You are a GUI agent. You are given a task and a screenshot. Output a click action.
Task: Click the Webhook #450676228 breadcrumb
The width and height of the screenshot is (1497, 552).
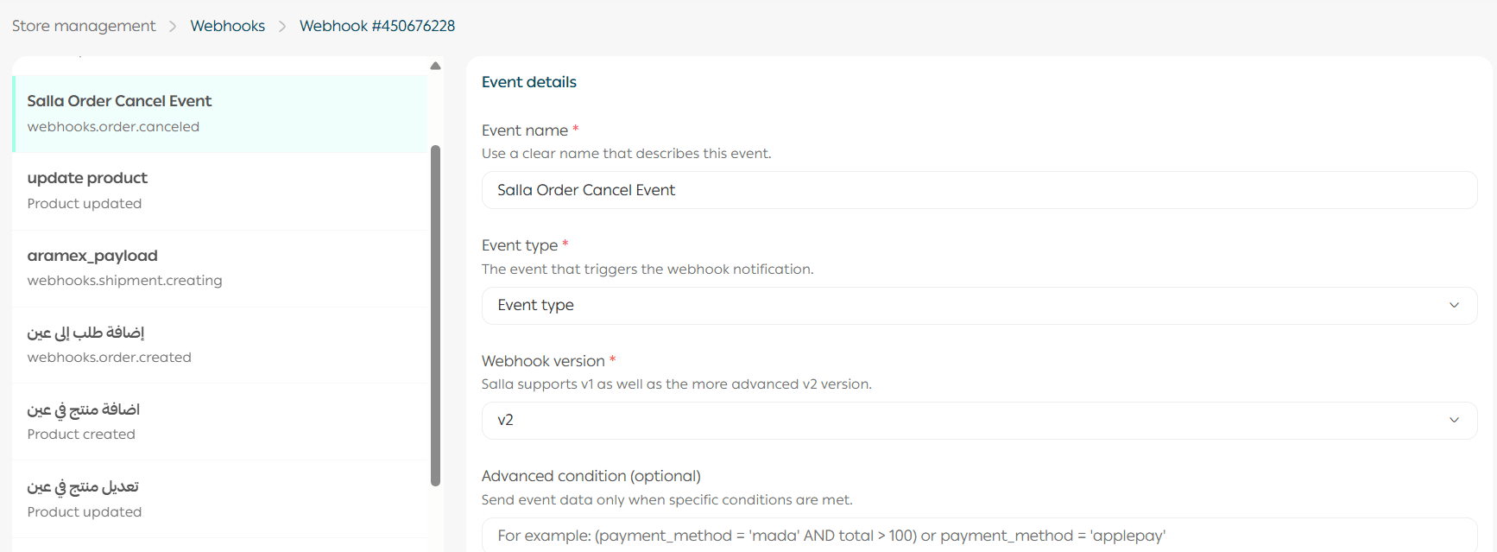376,26
